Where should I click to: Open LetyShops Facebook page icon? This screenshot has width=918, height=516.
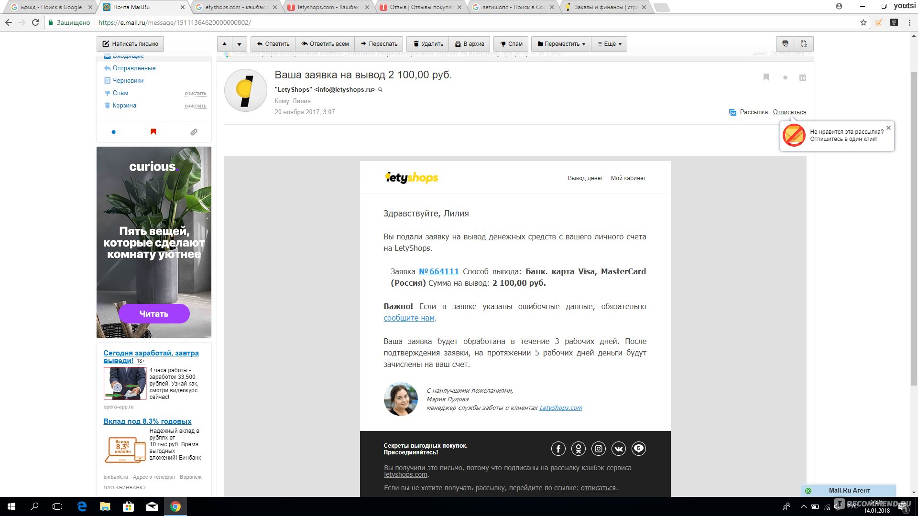coord(558,449)
